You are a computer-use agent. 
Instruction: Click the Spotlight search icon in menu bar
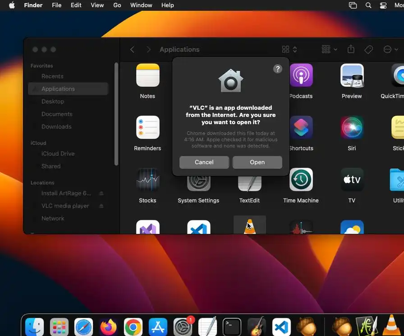(x=368, y=5)
